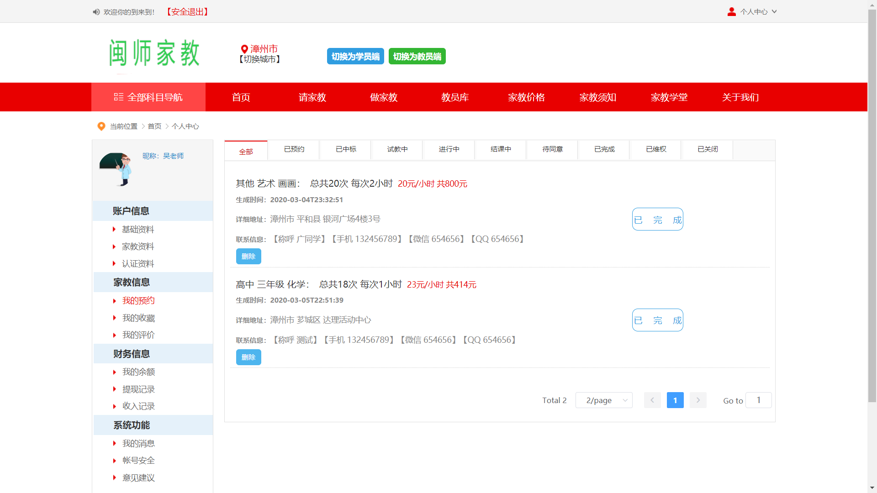
Task: Open 我的收藏 in sidebar
Action: point(138,318)
